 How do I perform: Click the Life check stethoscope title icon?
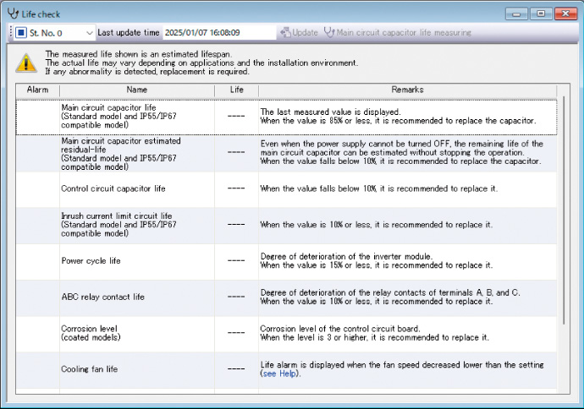(13, 14)
